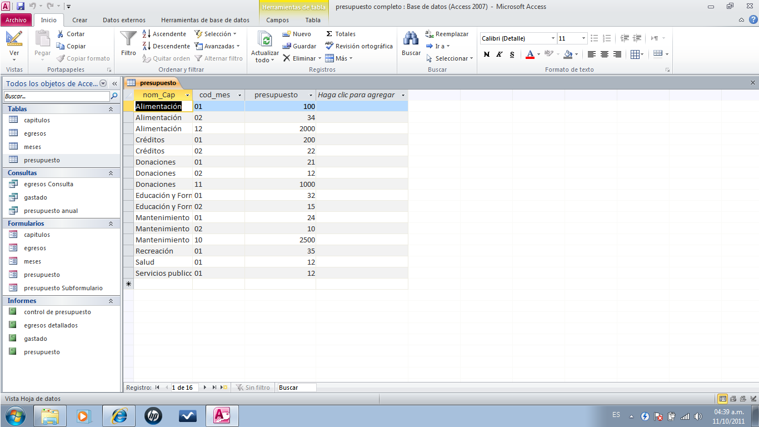Open Windows Explorer folder on taskbar
The image size is (759, 427).
(x=50, y=415)
